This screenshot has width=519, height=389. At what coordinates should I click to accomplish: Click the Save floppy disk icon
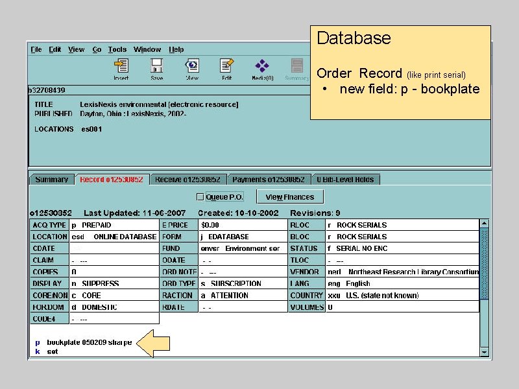(x=156, y=65)
